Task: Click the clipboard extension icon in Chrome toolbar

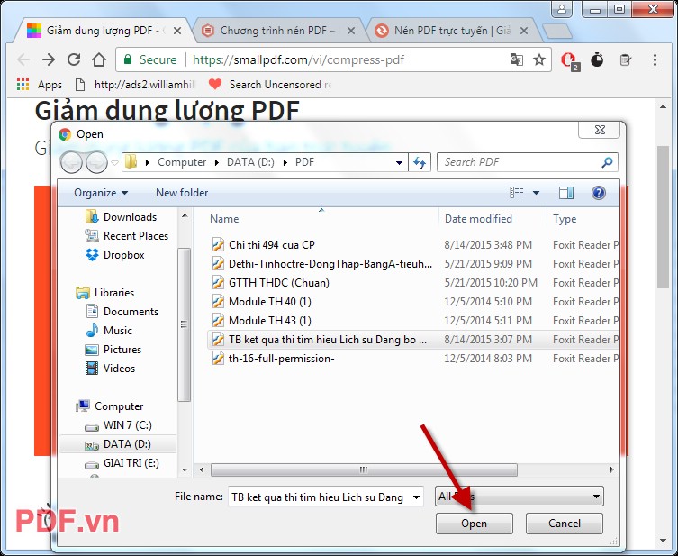Action: (x=625, y=59)
